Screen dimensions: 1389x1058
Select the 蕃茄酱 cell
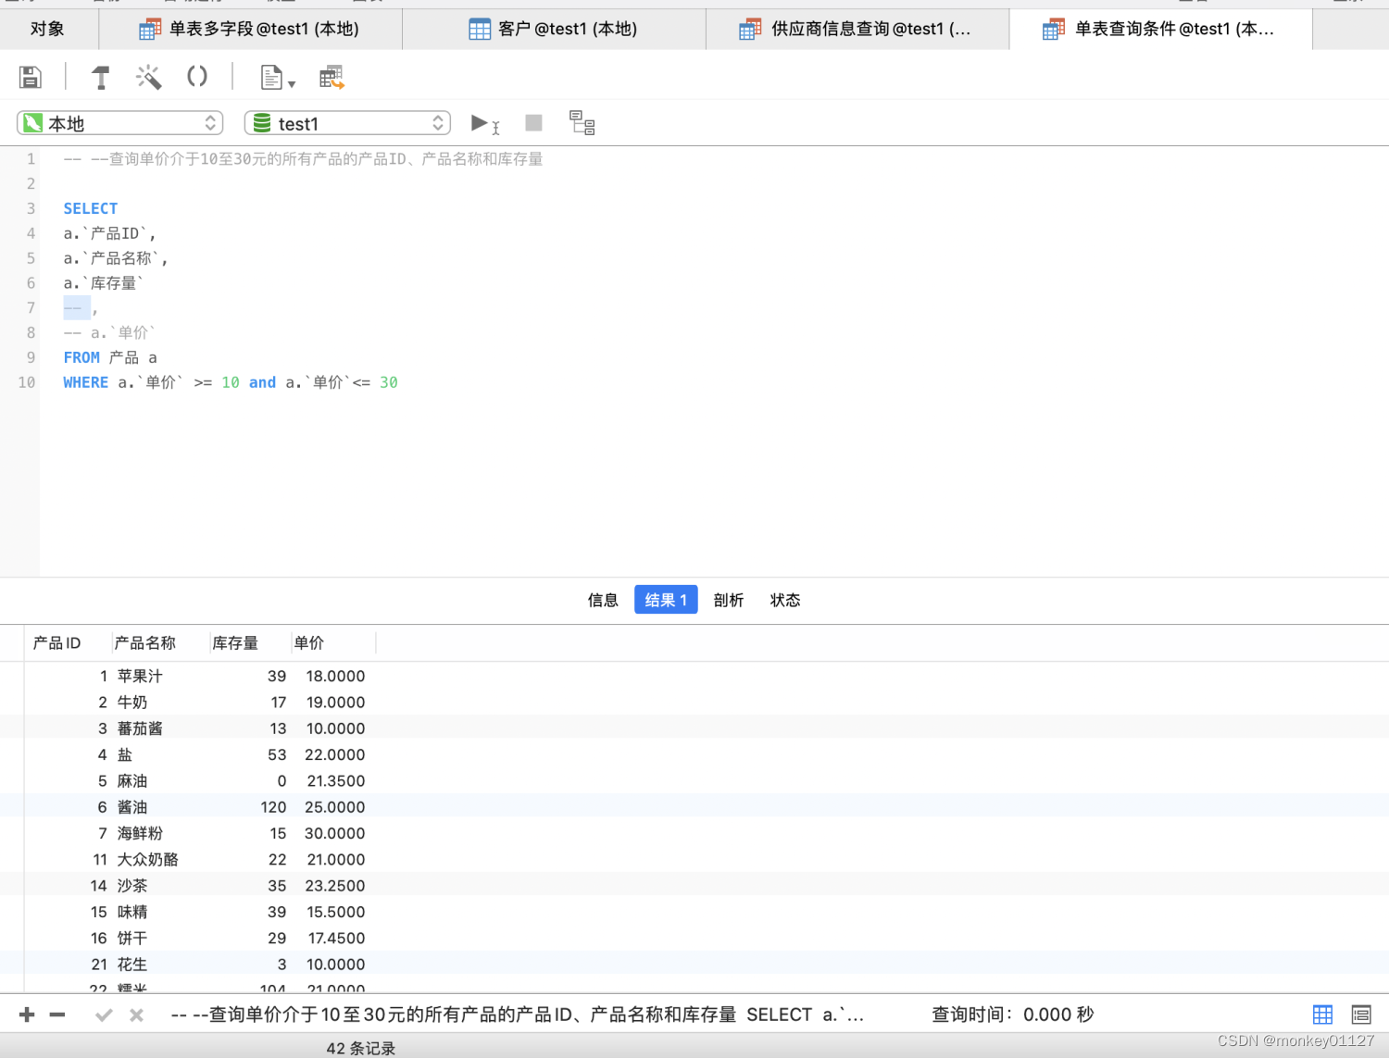point(159,728)
